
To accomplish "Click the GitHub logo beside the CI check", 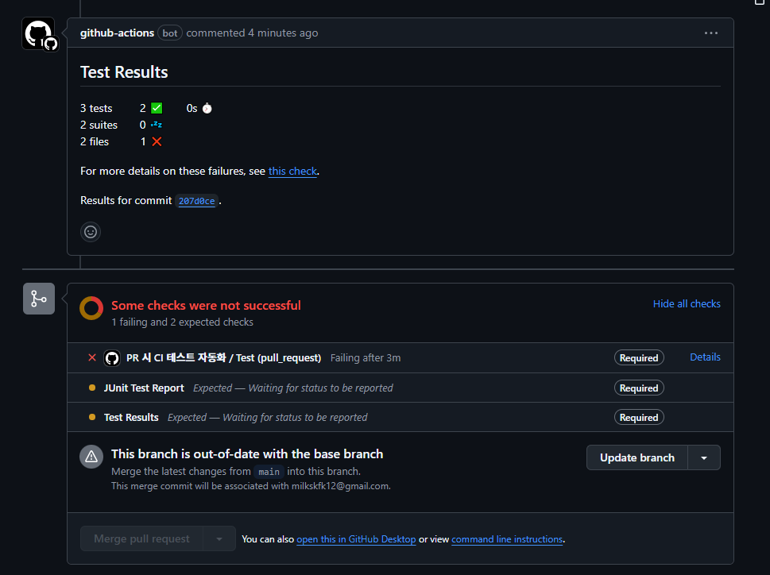I will point(112,358).
